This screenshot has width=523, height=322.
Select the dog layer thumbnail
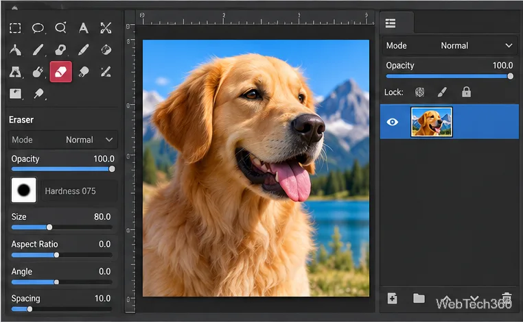pos(431,122)
